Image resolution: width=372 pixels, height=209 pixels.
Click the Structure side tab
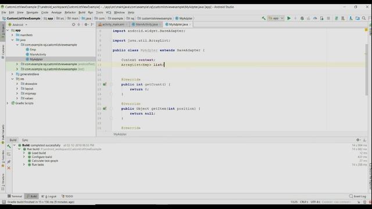[x=3, y=182]
